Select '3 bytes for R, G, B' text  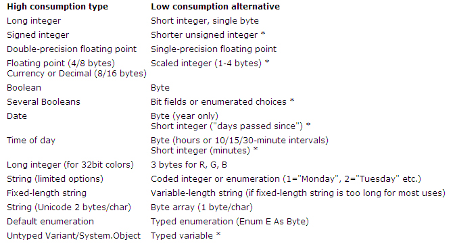[189, 165]
